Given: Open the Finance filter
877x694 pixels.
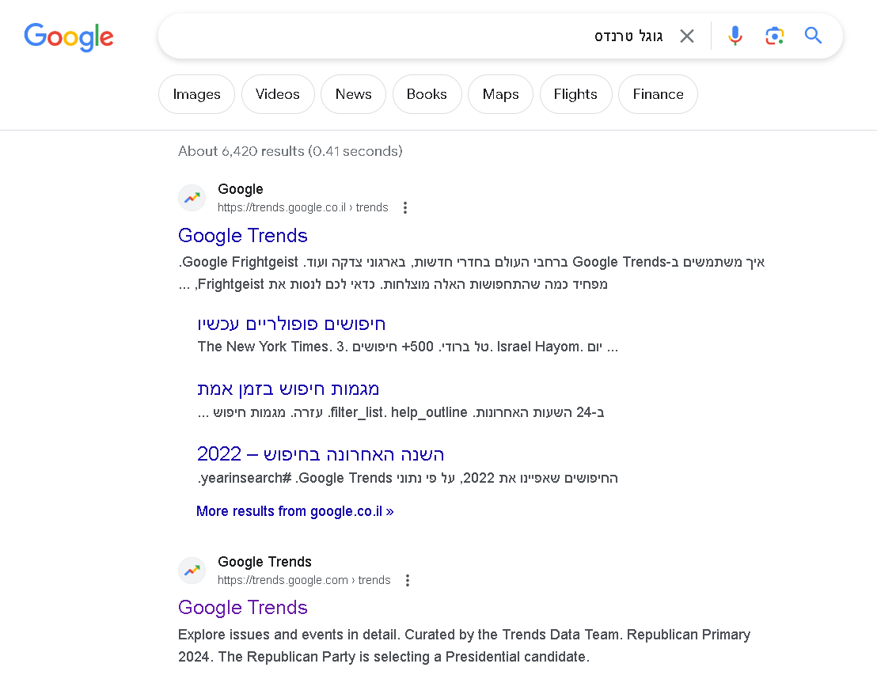Looking at the screenshot, I should 658,94.
